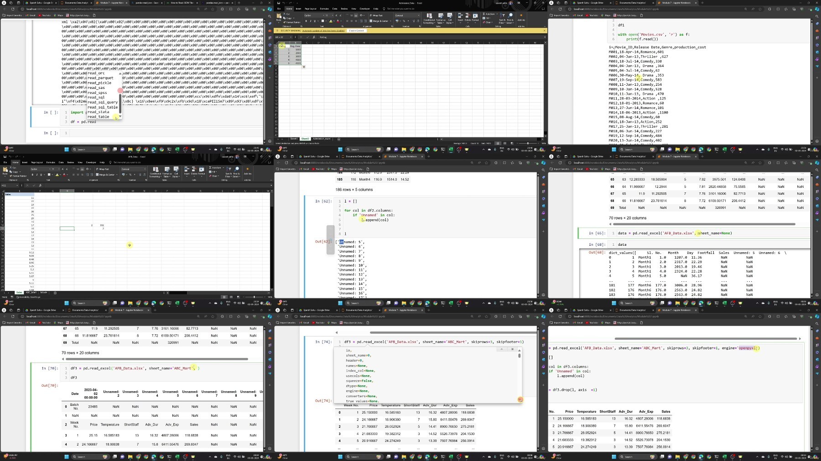Switch to Sheet2 in Admission_Data workbook
821x461 pixels.
tap(305, 139)
